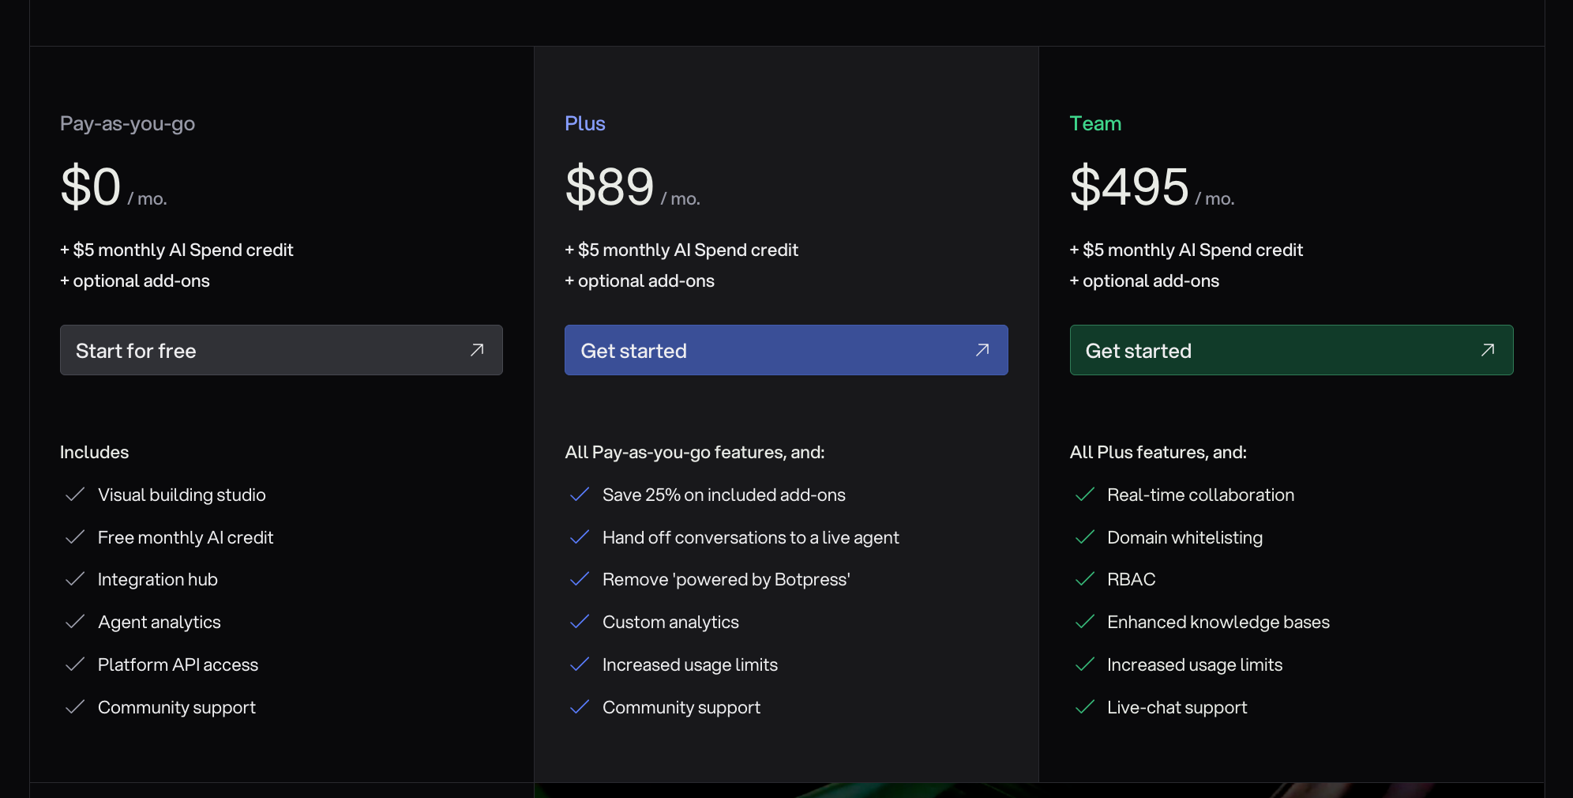Viewport: 1573px width, 798px height.
Task: Select the Plus plan heading
Action: (x=584, y=124)
